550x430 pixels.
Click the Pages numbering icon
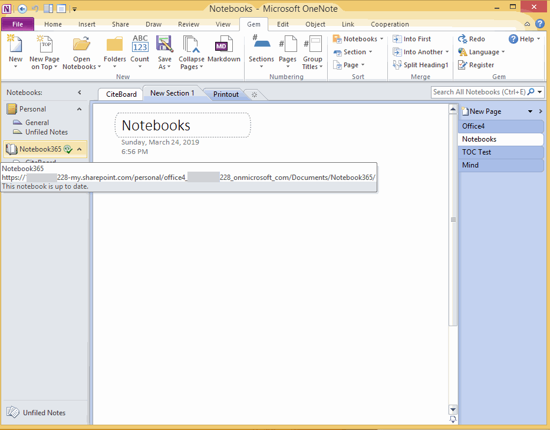[288, 44]
